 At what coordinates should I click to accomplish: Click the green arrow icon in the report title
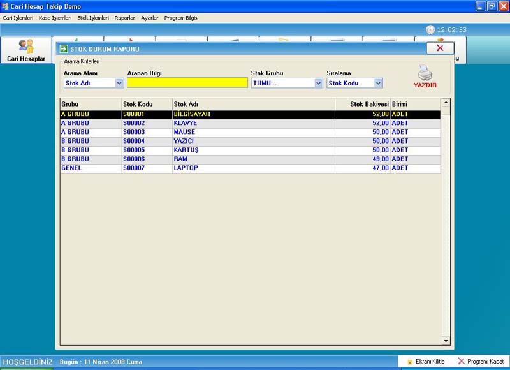point(64,48)
